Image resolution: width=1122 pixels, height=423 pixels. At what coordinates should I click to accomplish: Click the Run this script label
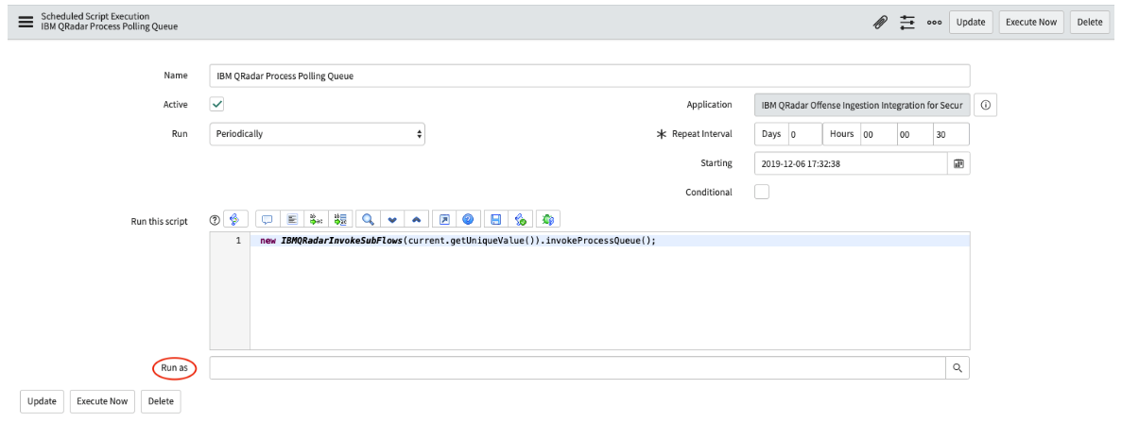tap(159, 221)
